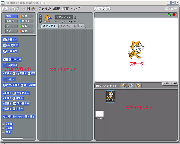Screen dimensions: 180x144
Task: Click the window system menu icon
Action: point(2,3)
